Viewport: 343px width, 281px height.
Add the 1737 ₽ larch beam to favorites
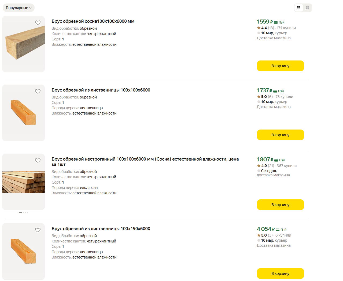coord(38,92)
